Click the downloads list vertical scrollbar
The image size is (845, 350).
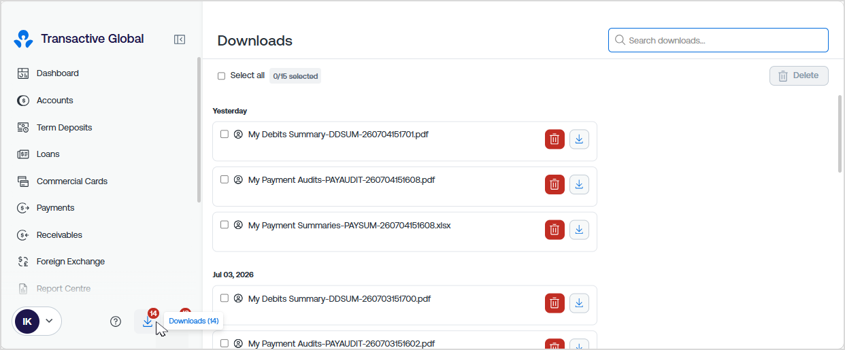coord(840,134)
